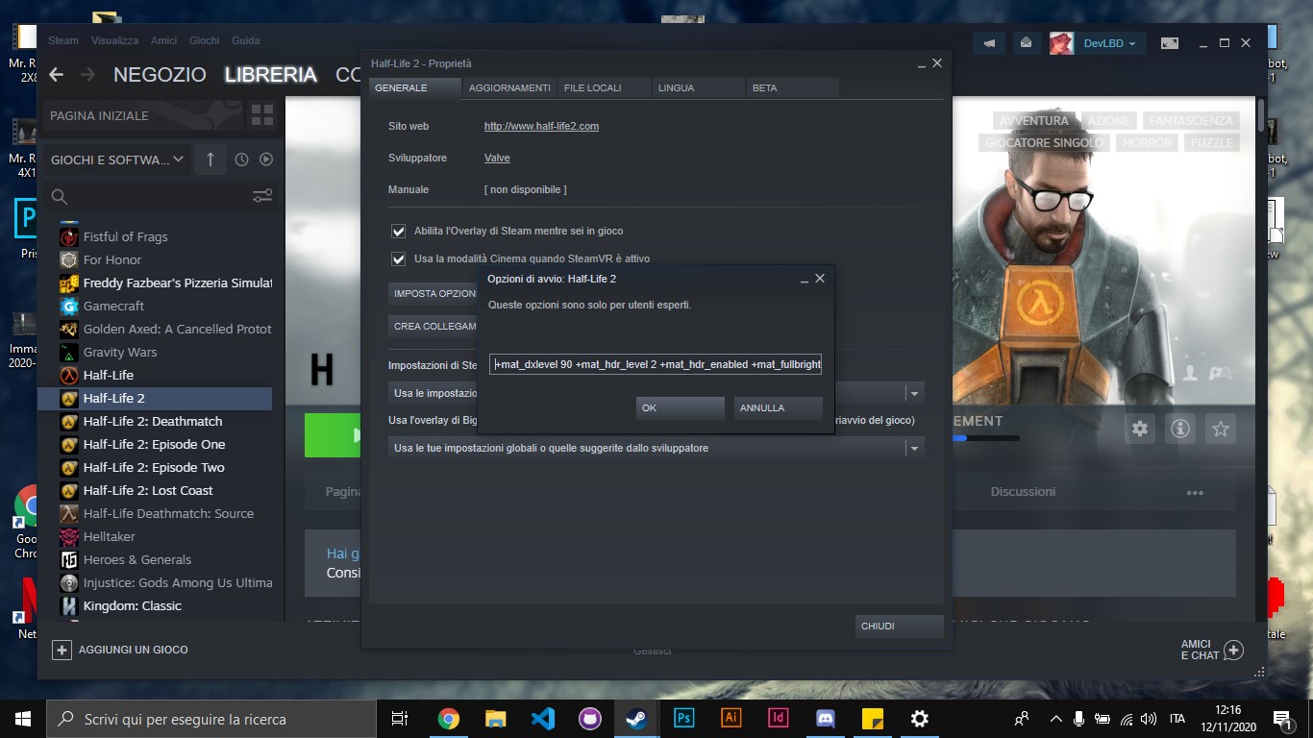This screenshot has height=738, width=1313.
Task: Go back with the Steam back arrow
Action: pos(56,75)
